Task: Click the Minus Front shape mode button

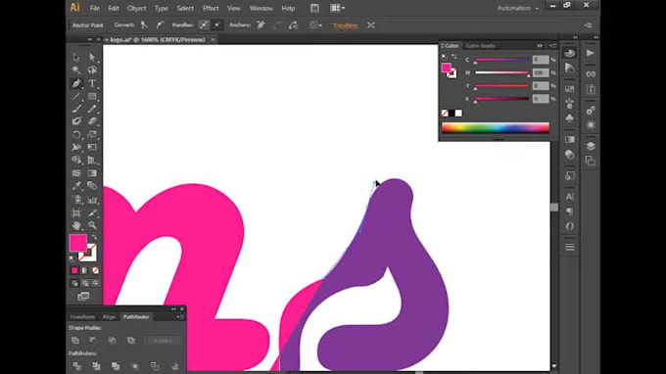Action: [93, 341]
